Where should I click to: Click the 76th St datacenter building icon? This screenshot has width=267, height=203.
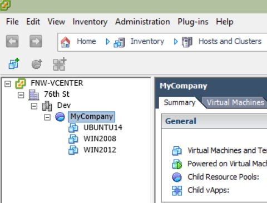(x=34, y=95)
